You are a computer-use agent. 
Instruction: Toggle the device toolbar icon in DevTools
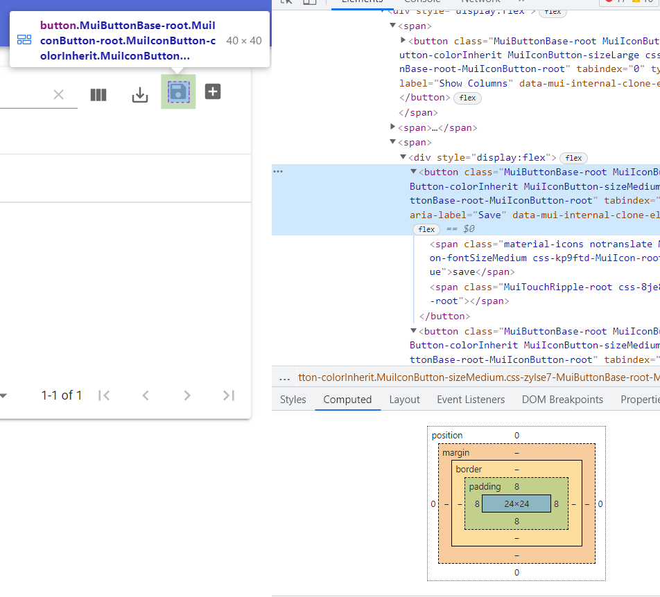308,2
